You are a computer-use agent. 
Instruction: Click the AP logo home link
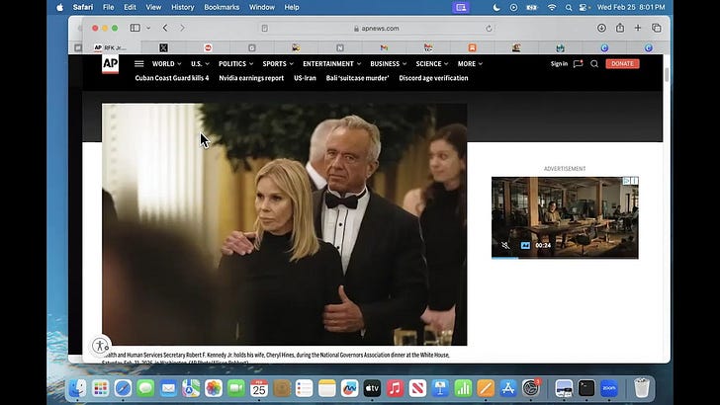(110, 64)
